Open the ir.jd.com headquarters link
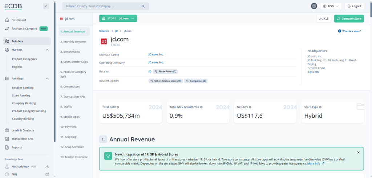This screenshot has width=372, height=178. click(x=313, y=72)
